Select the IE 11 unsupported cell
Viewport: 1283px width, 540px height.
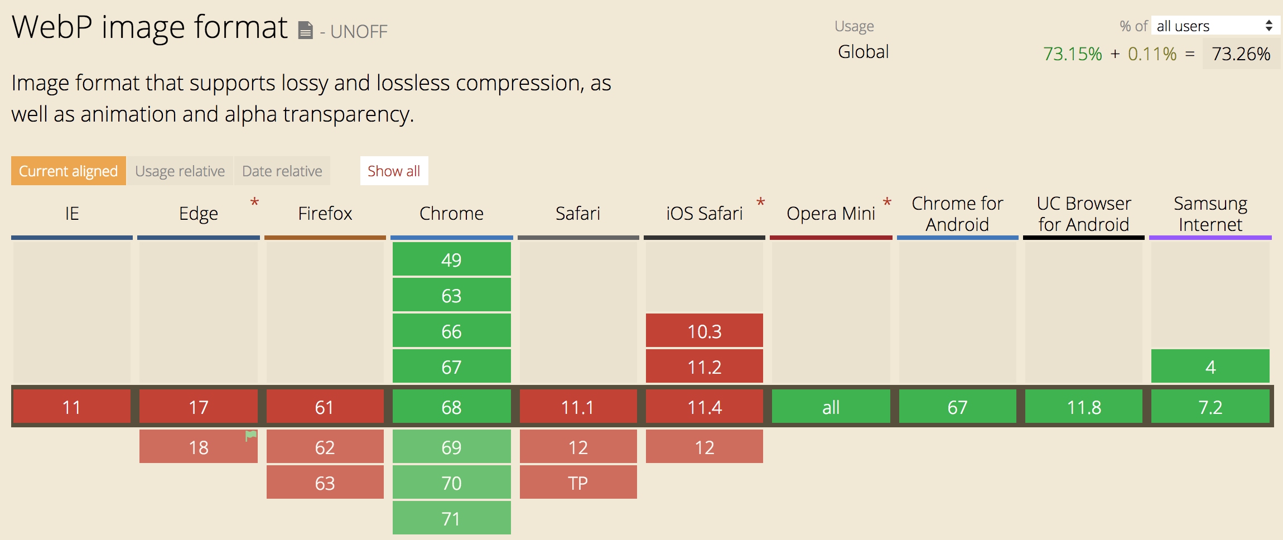[x=72, y=407]
